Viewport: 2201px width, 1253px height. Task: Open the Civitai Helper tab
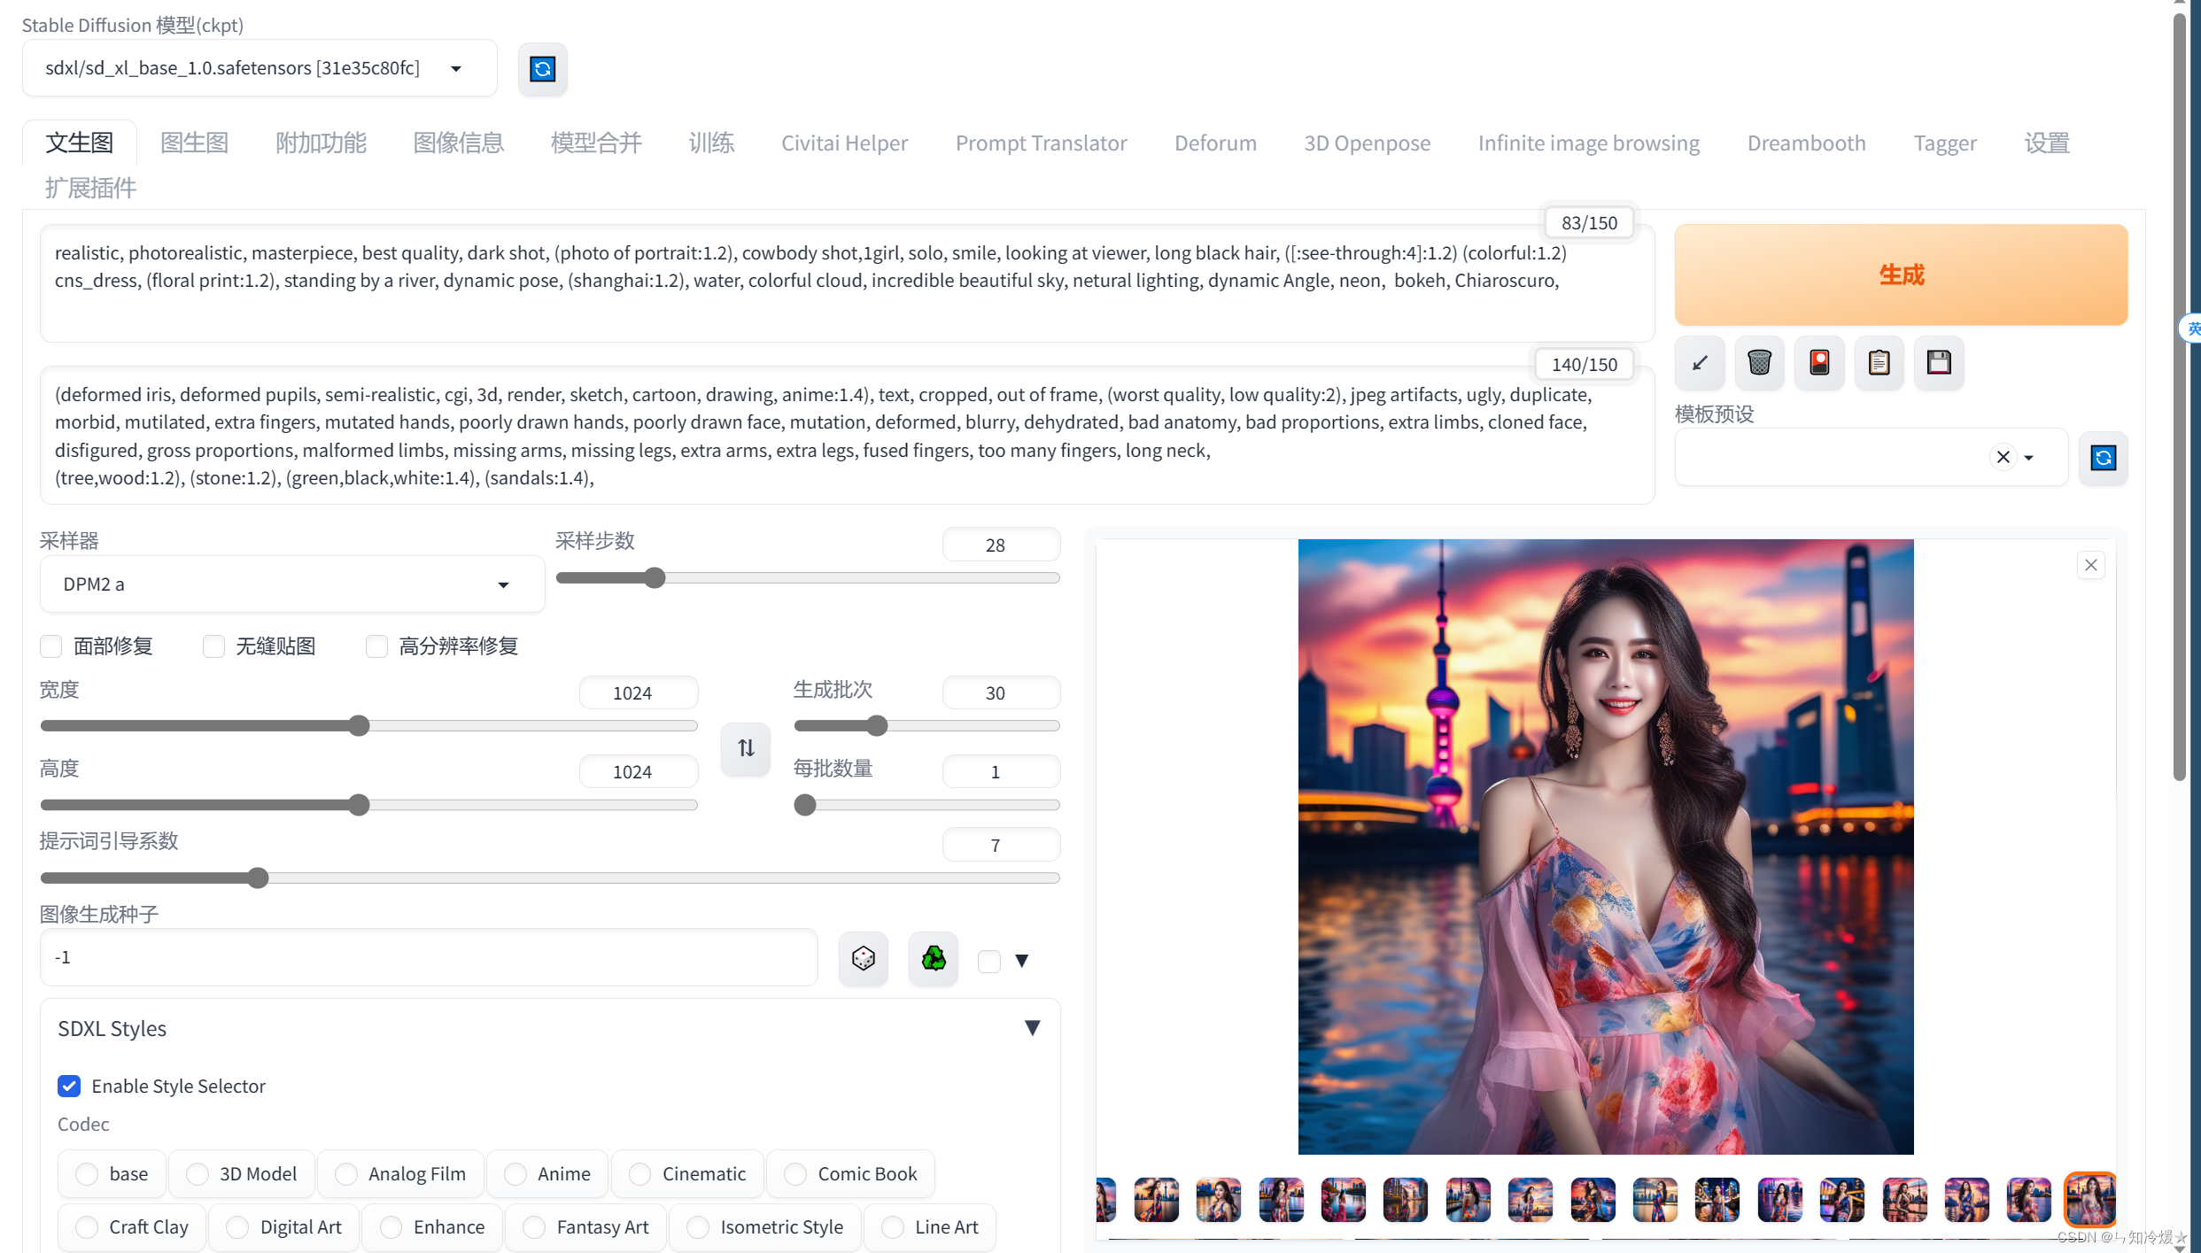coord(844,143)
